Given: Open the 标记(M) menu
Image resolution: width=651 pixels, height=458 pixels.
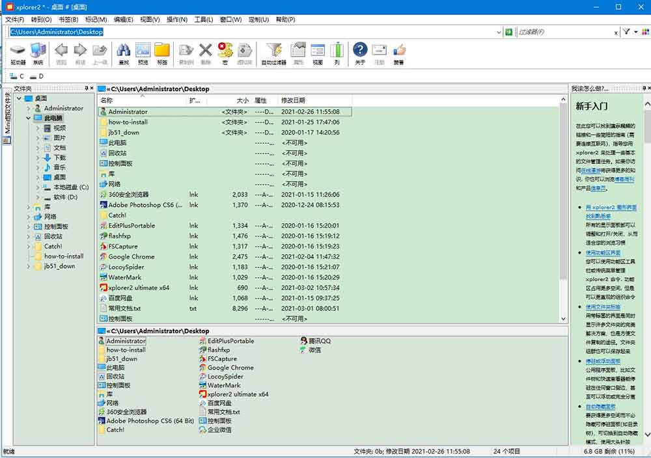Looking at the screenshot, I should (x=96, y=20).
